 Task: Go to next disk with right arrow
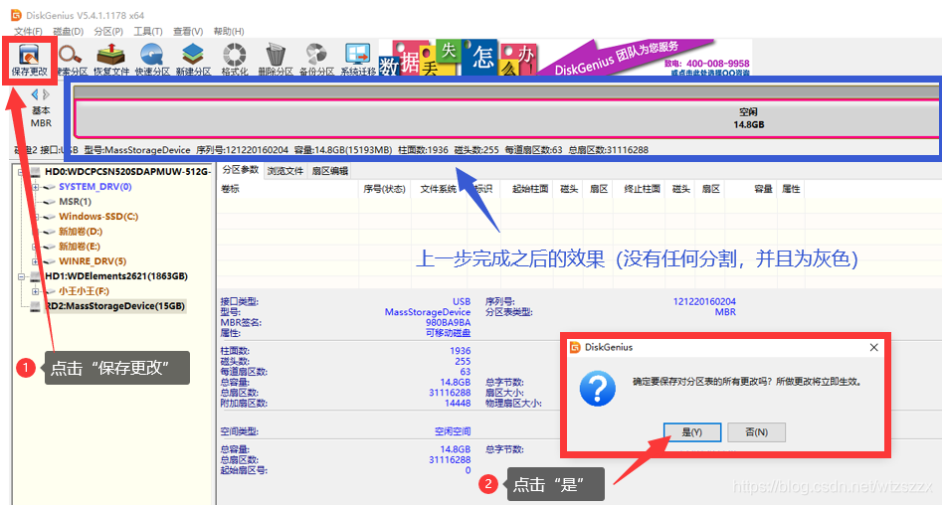46,94
